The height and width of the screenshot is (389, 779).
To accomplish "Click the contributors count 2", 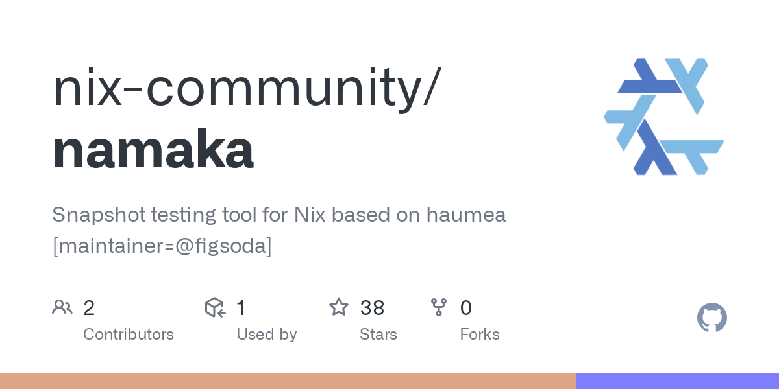I will click(89, 308).
